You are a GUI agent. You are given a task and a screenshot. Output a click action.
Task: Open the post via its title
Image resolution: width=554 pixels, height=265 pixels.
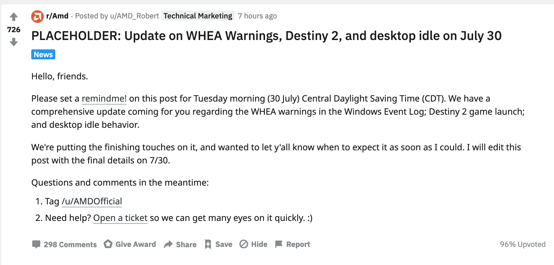coord(266,36)
